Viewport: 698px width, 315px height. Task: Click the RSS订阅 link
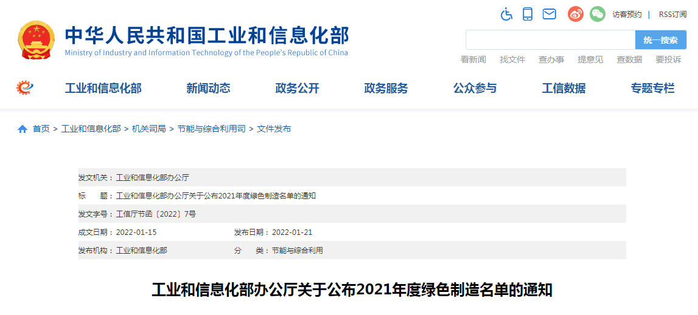click(x=672, y=15)
